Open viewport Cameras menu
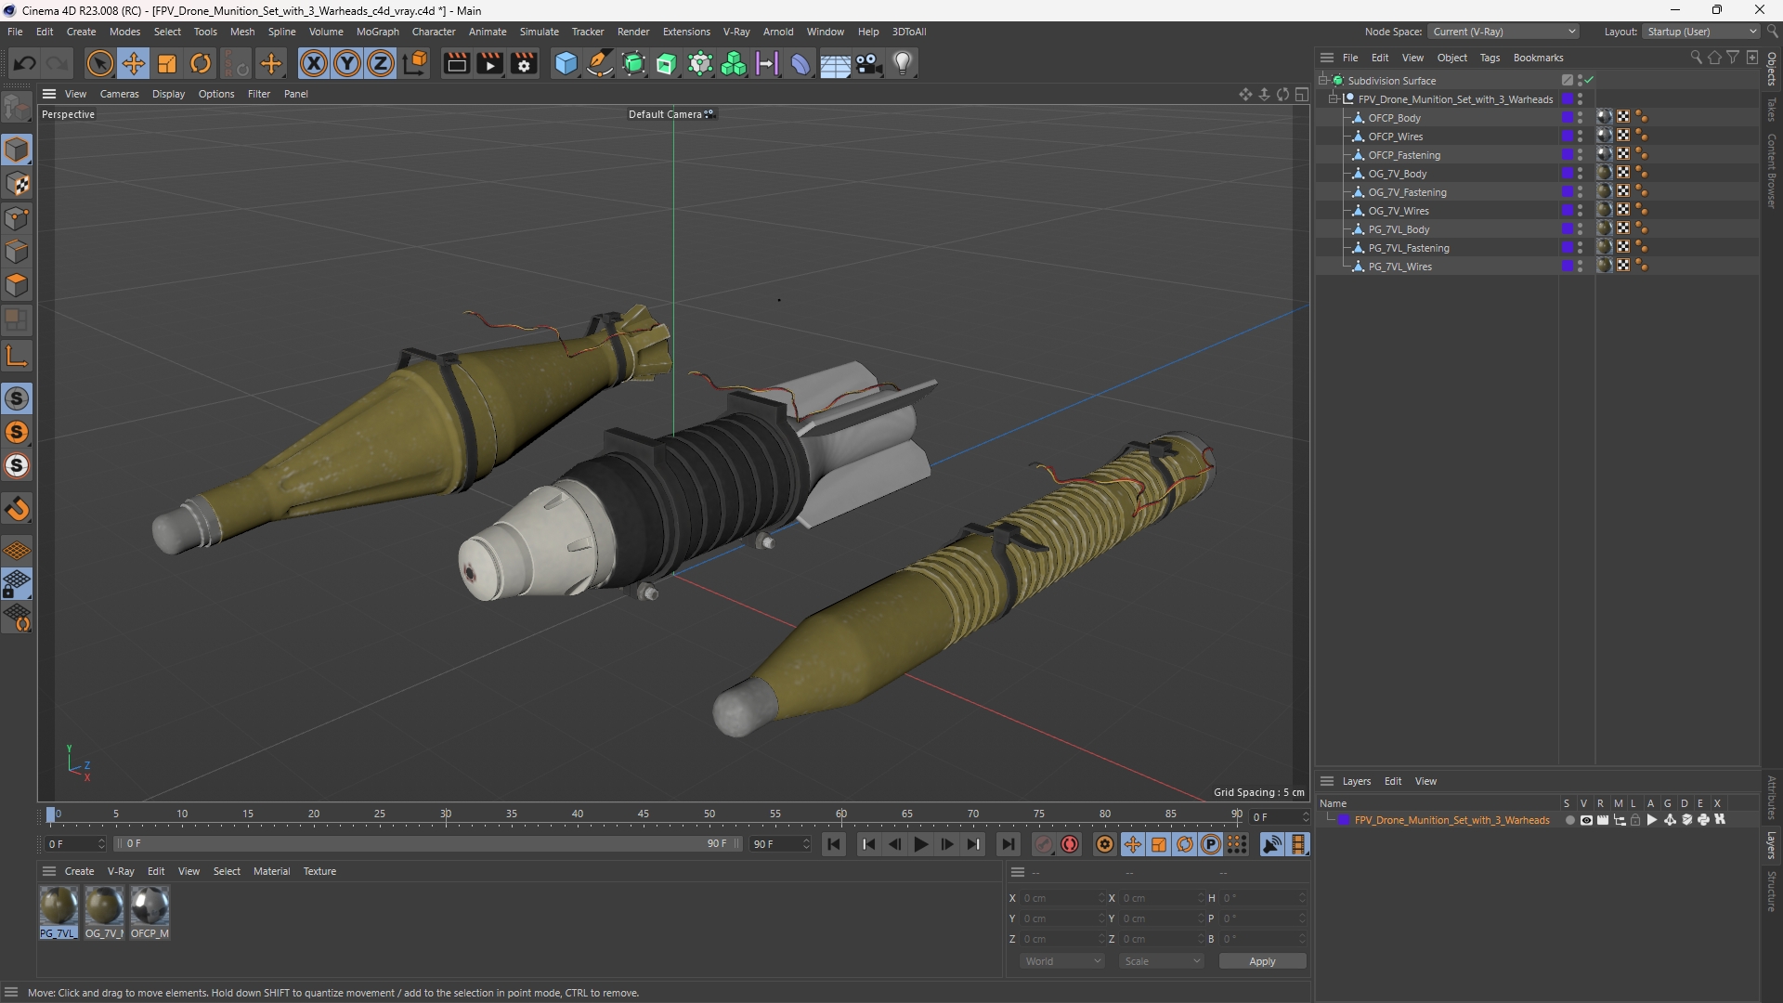This screenshot has height=1003, width=1783. [x=119, y=94]
